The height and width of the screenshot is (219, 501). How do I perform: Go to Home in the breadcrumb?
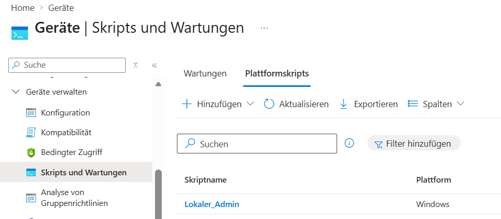click(x=22, y=8)
